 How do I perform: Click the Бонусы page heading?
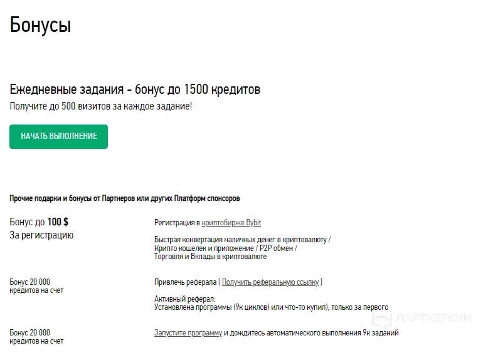tap(41, 26)
